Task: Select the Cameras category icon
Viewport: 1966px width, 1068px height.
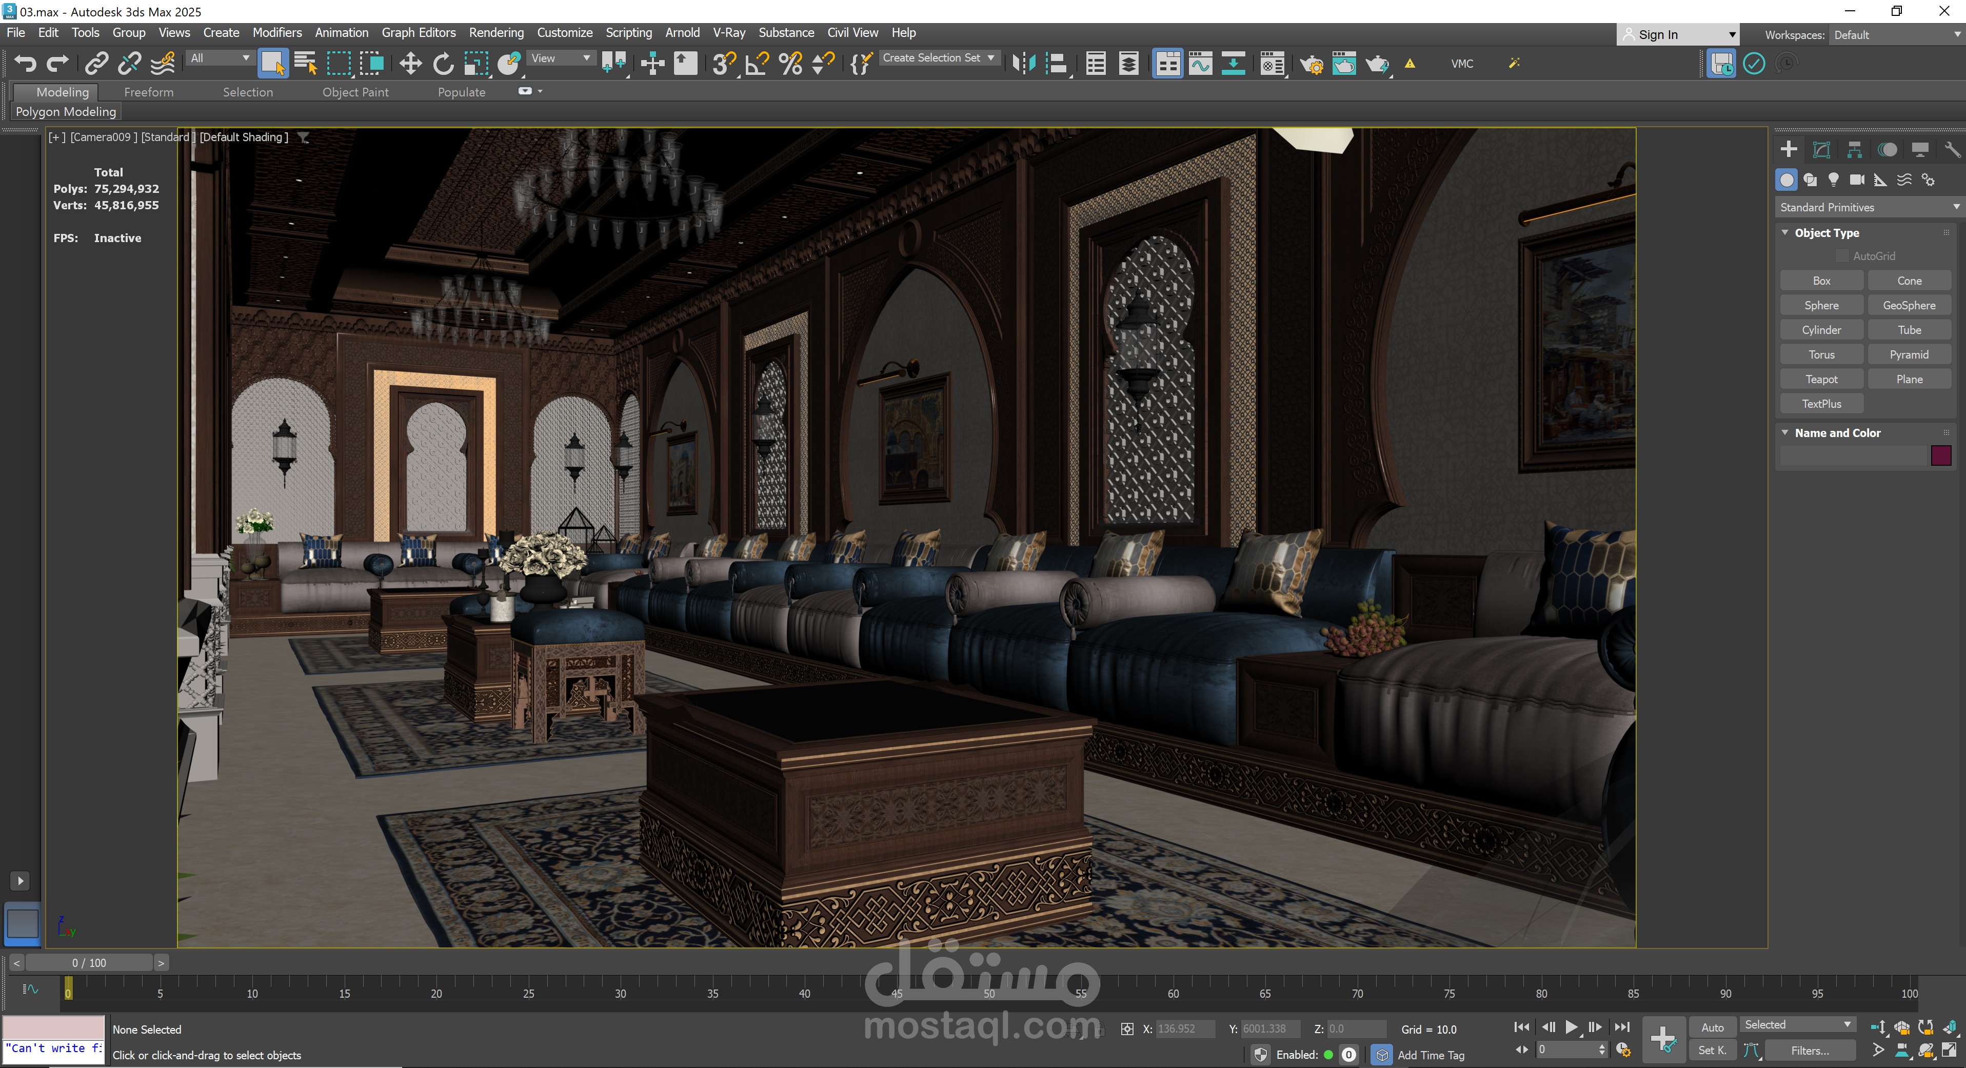Action: pos(1857,180)
